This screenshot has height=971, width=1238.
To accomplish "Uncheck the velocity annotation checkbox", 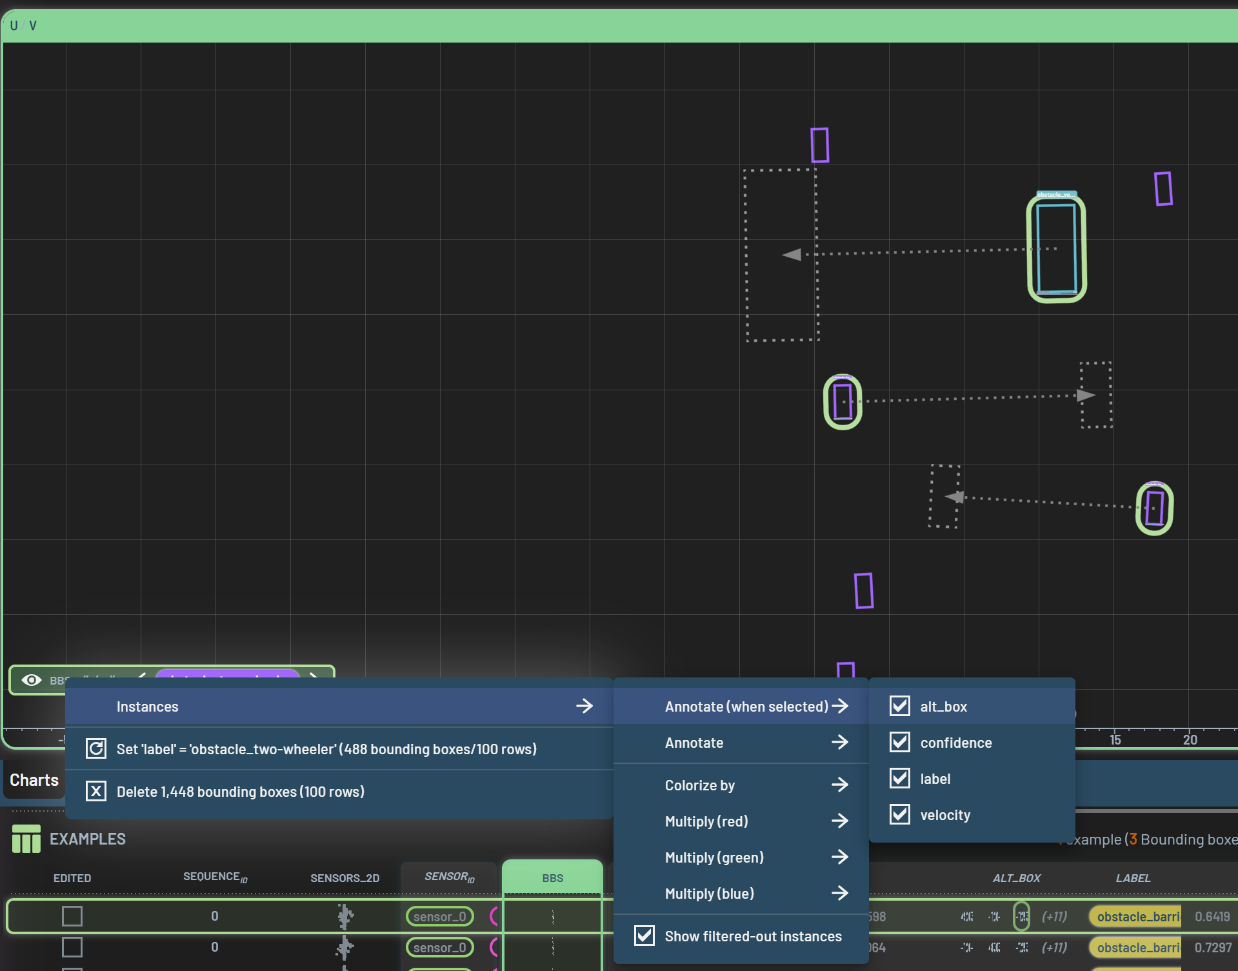I will click(x=900, y=814).
